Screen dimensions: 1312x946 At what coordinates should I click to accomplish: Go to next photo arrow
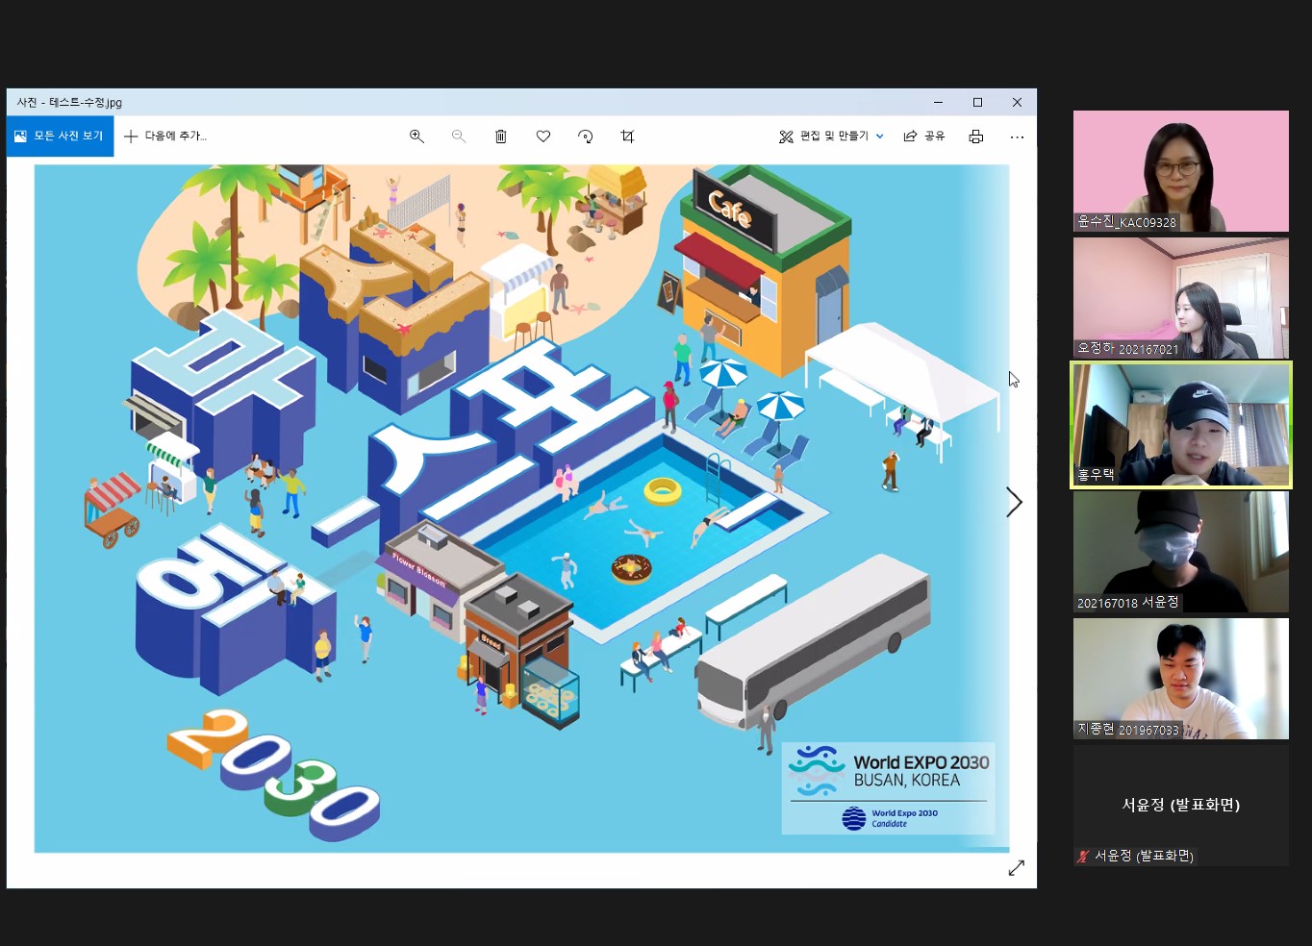coord(1014,502)
